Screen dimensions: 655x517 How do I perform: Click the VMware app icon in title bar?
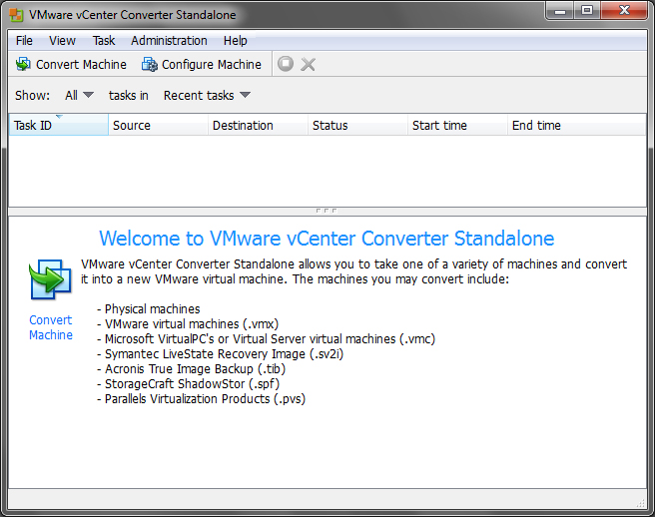(x=16, y=15)
